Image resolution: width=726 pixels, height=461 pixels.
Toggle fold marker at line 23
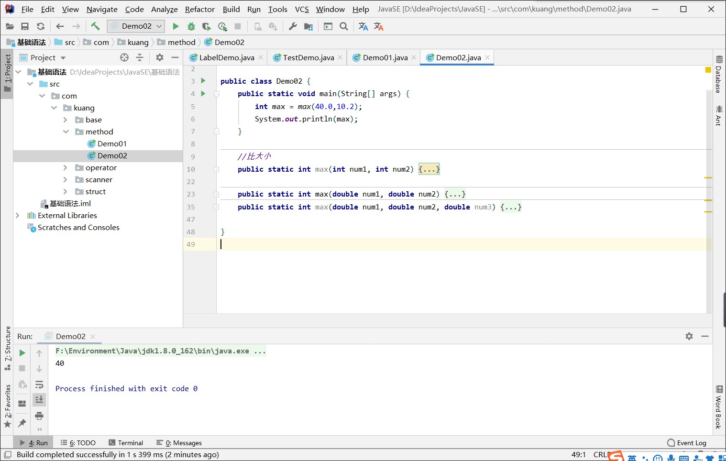(216, 194)
